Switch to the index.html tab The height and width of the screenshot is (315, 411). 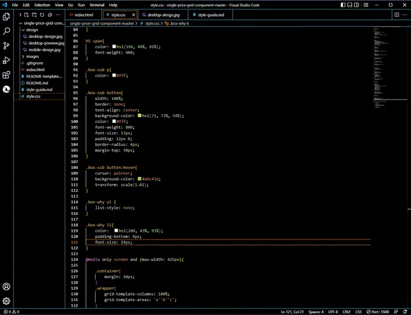[x=83, y=15]
